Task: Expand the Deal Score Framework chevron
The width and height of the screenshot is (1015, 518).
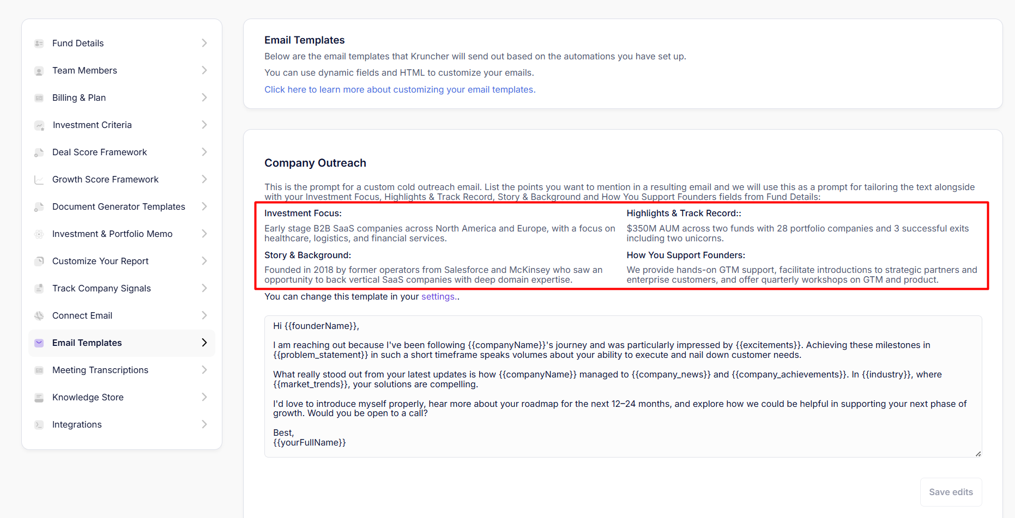Action: pos(204,152)
